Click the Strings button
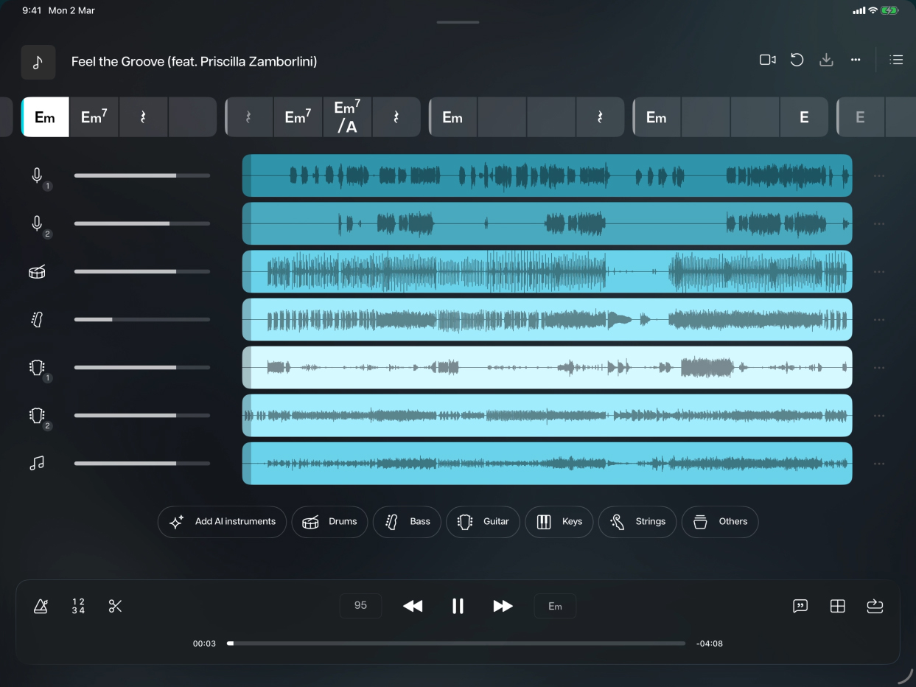This screenshot has width=916, height=687. [637, 522]
